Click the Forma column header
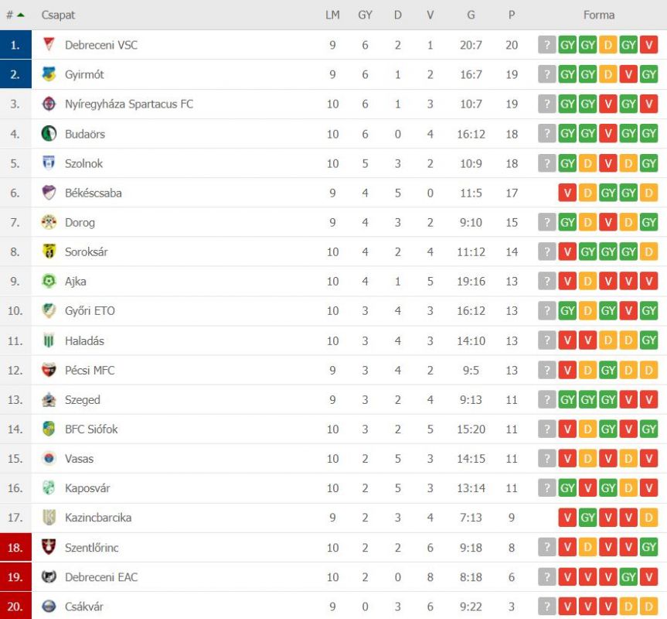The height and width of the screenshot is (619, 667). (x=598, y=15)
